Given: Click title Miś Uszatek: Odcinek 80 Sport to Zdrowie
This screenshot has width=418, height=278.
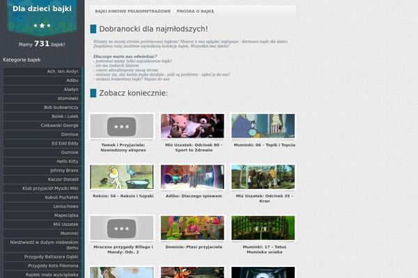Looking at the screenshot, I should [x=194, y=147].
